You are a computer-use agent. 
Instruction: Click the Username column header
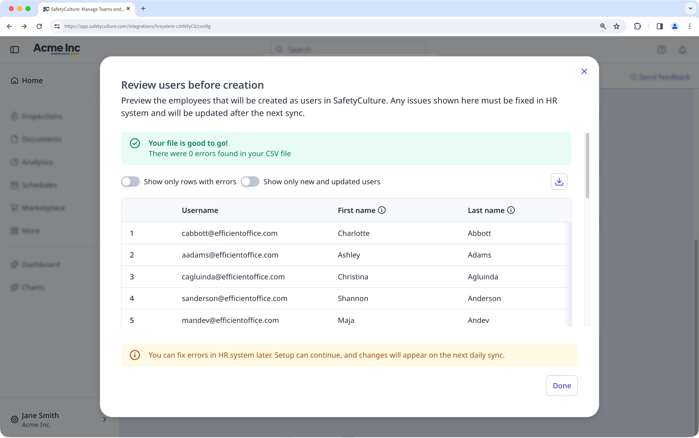click(200, 210)
